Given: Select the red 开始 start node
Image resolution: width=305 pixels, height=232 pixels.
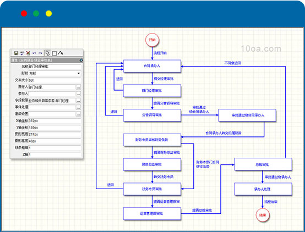Looking at the screenshot, I should (153, 40).
